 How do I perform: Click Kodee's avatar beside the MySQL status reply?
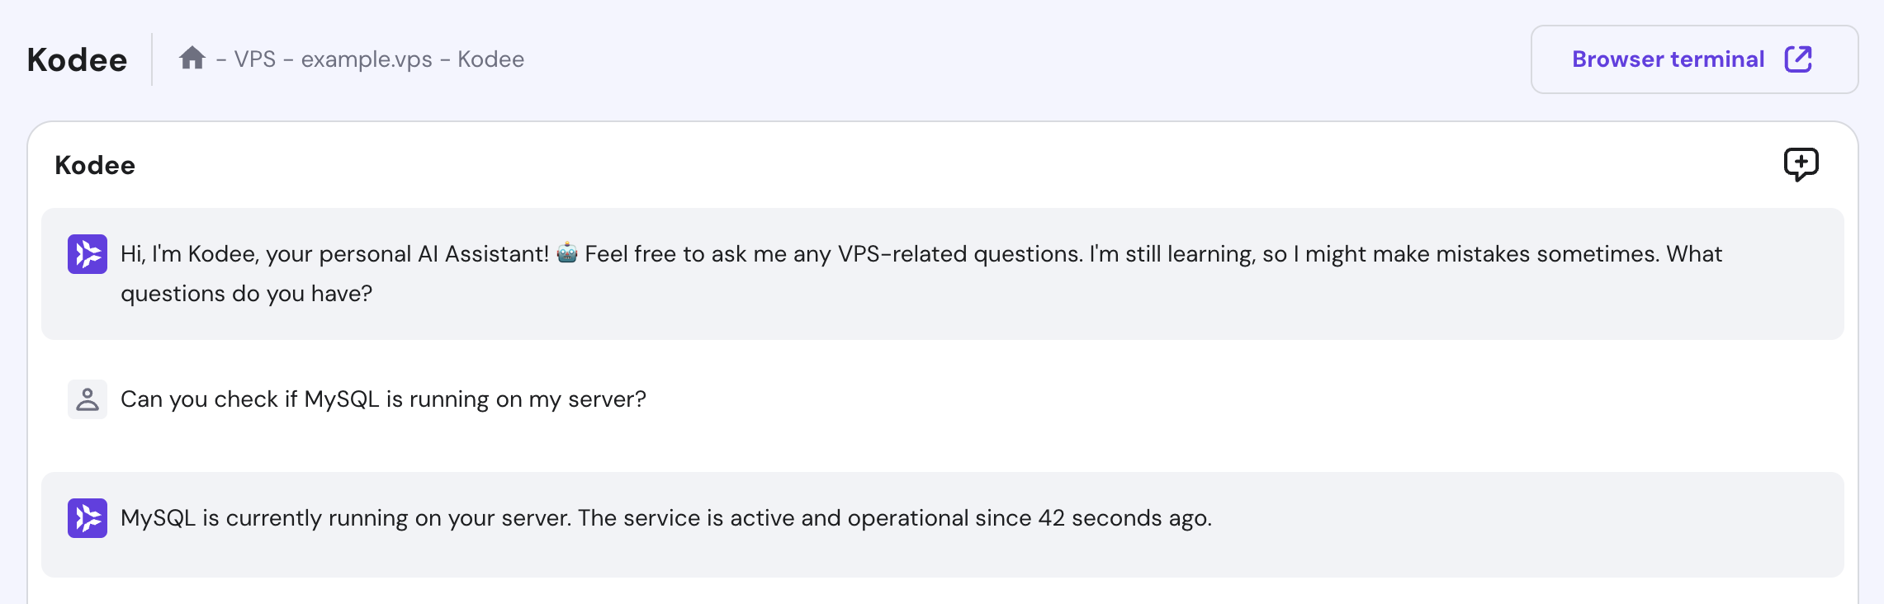click(88, 518)
